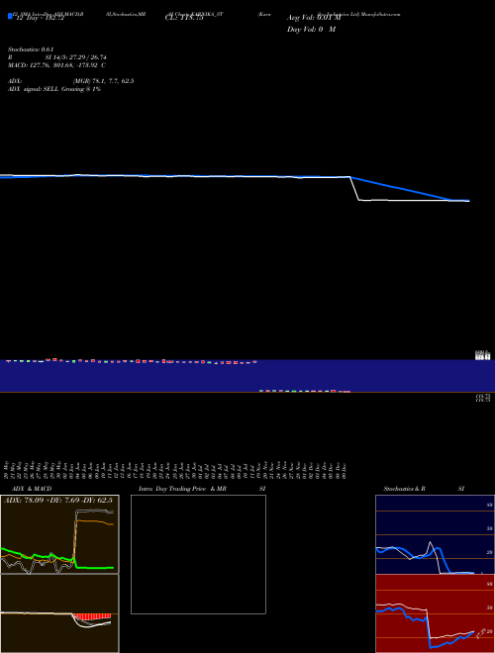The height and width of the screenshot is (653, 495).
Task: Click the empty intraday trading price box
Action: point(198,554)
